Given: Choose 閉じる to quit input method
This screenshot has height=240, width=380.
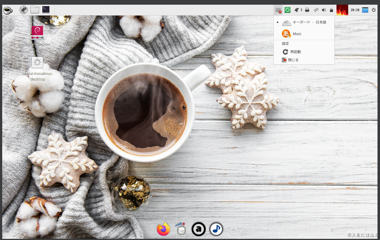Looking at the screenshot, I should tap(304, 60).
